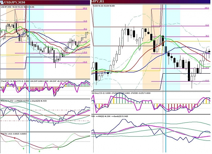Click the TrendCCI indicator label in M30 chart
Screen dimensions: 212x154
(35, 81)
